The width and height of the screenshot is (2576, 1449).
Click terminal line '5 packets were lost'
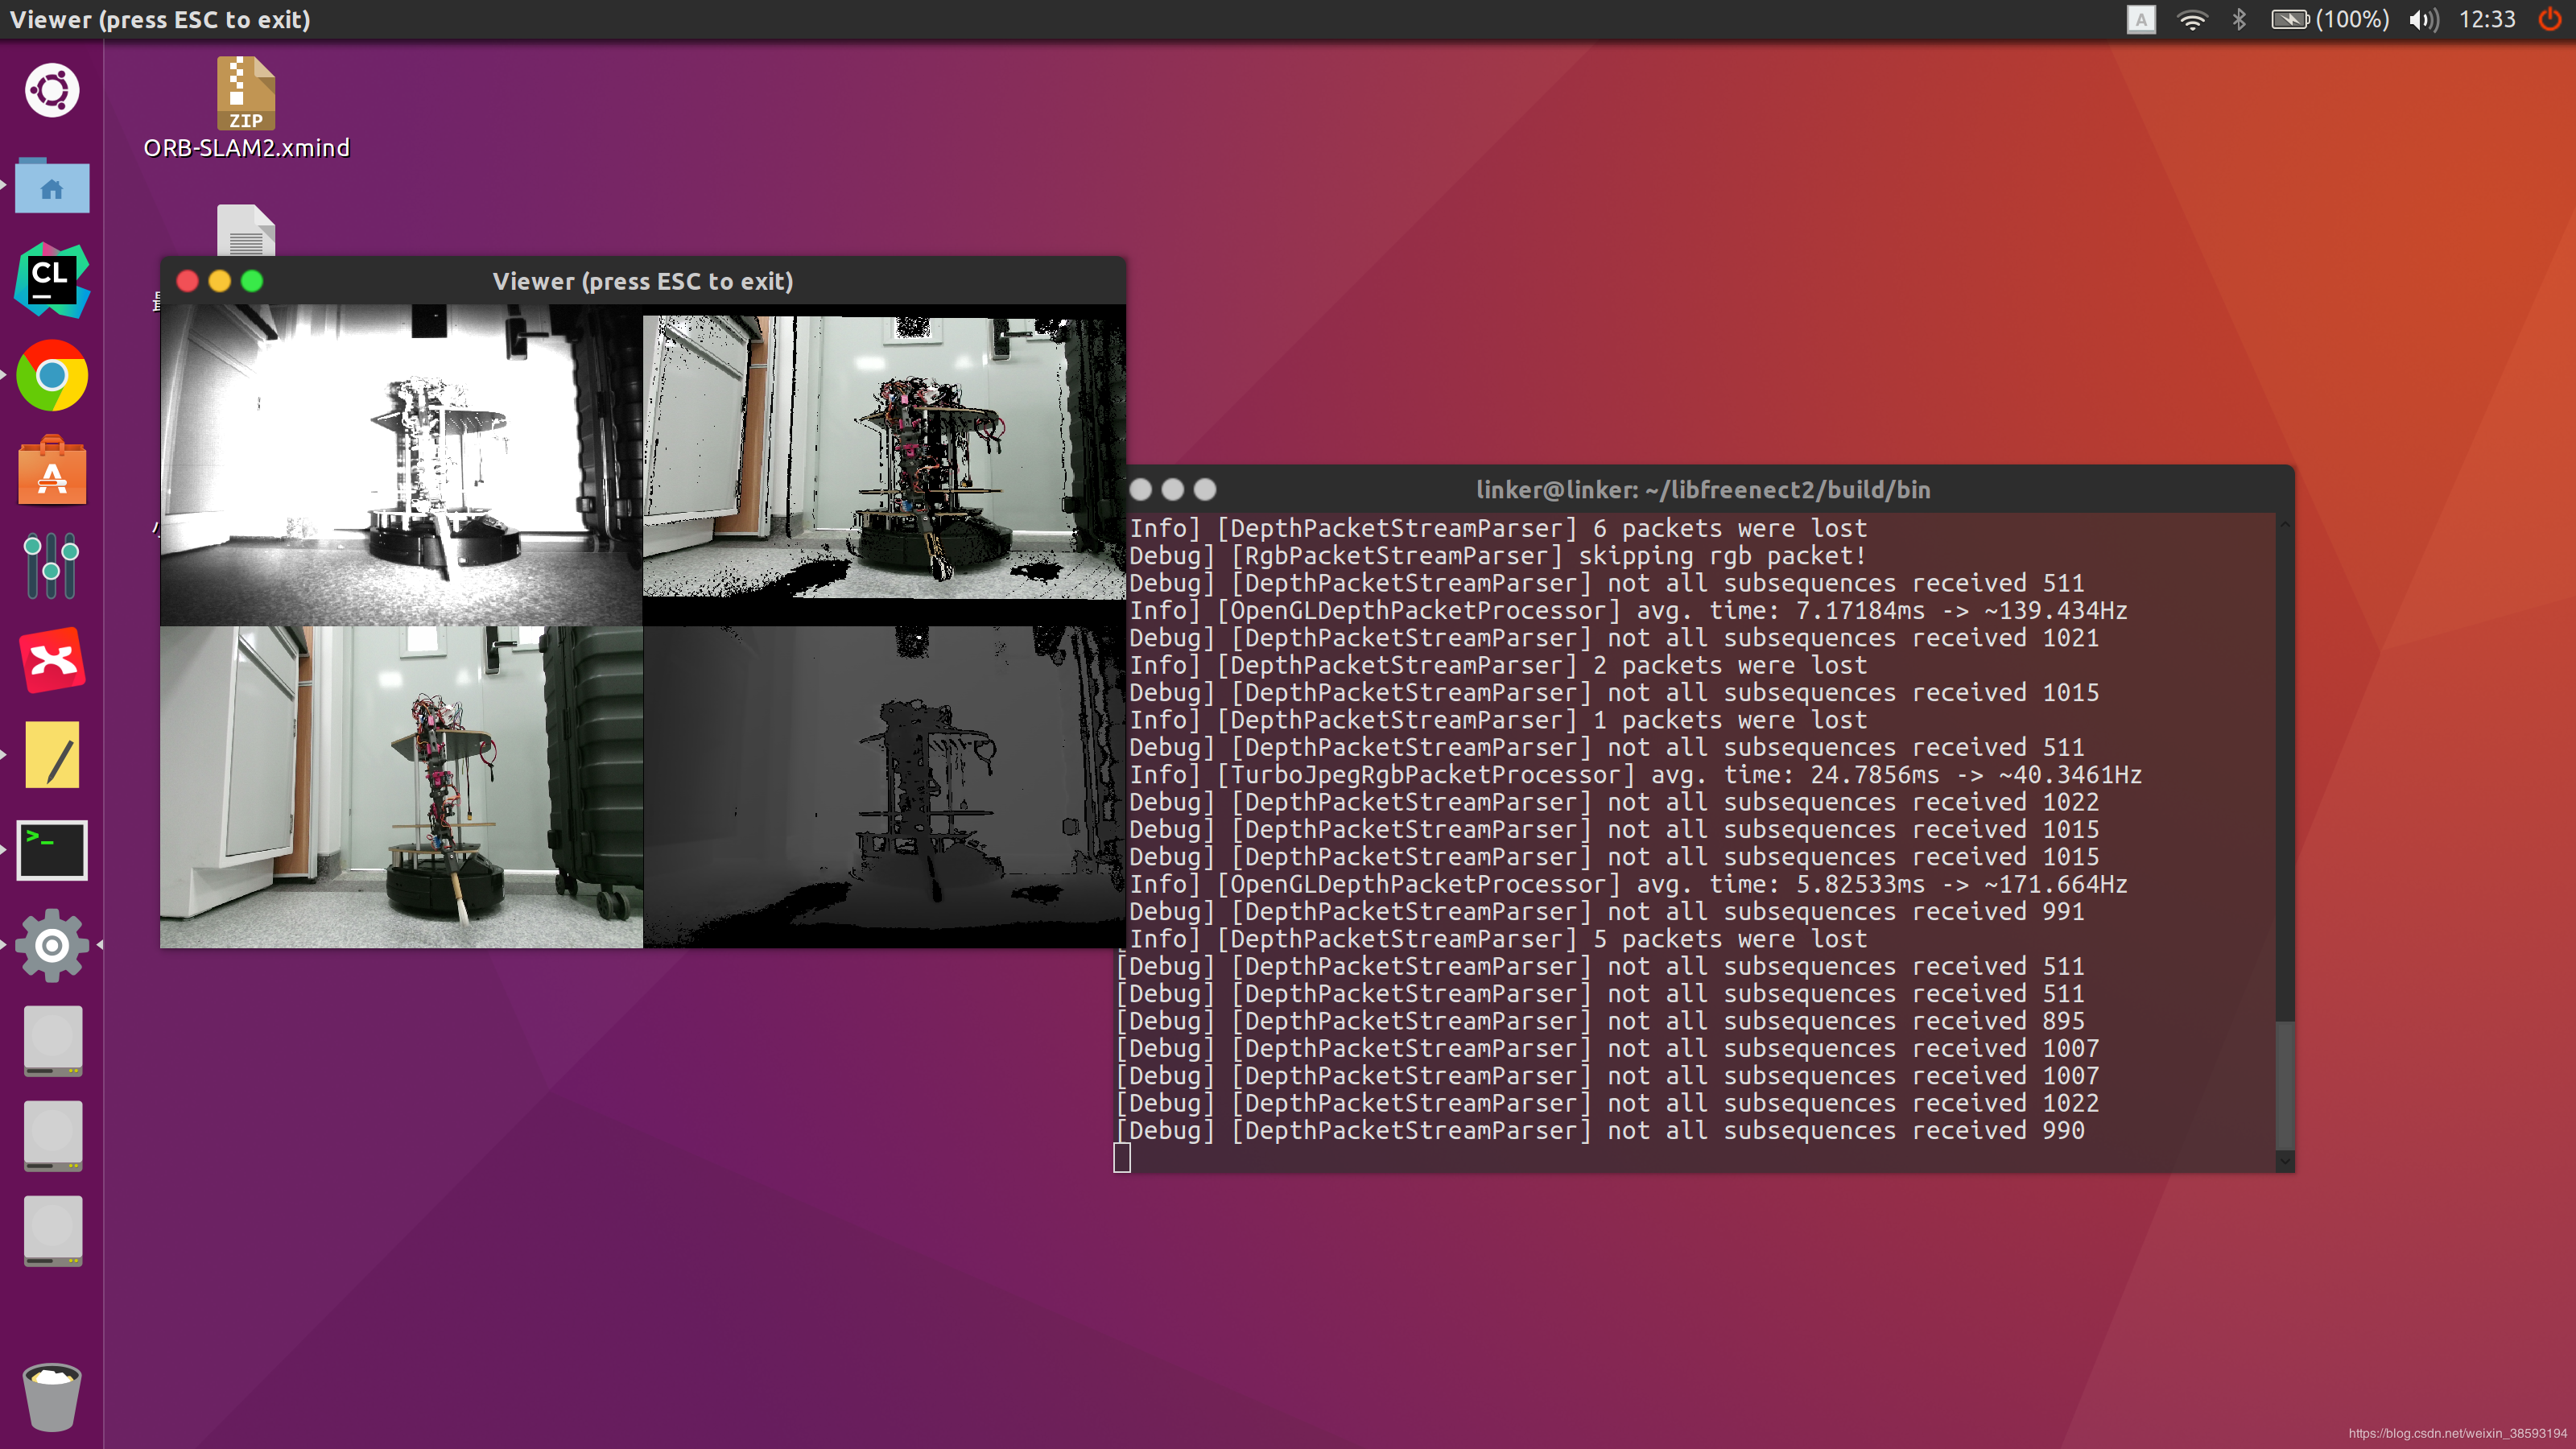pos(1498,939)
